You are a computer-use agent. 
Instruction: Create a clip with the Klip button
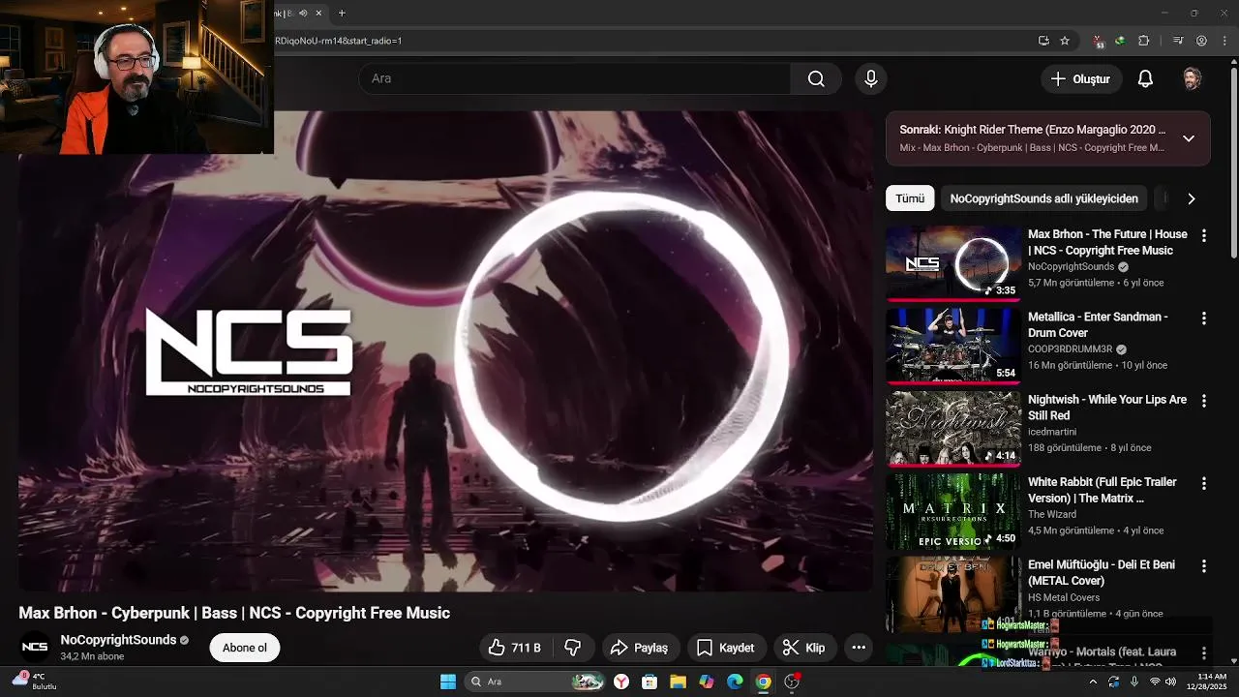(804, 648)
